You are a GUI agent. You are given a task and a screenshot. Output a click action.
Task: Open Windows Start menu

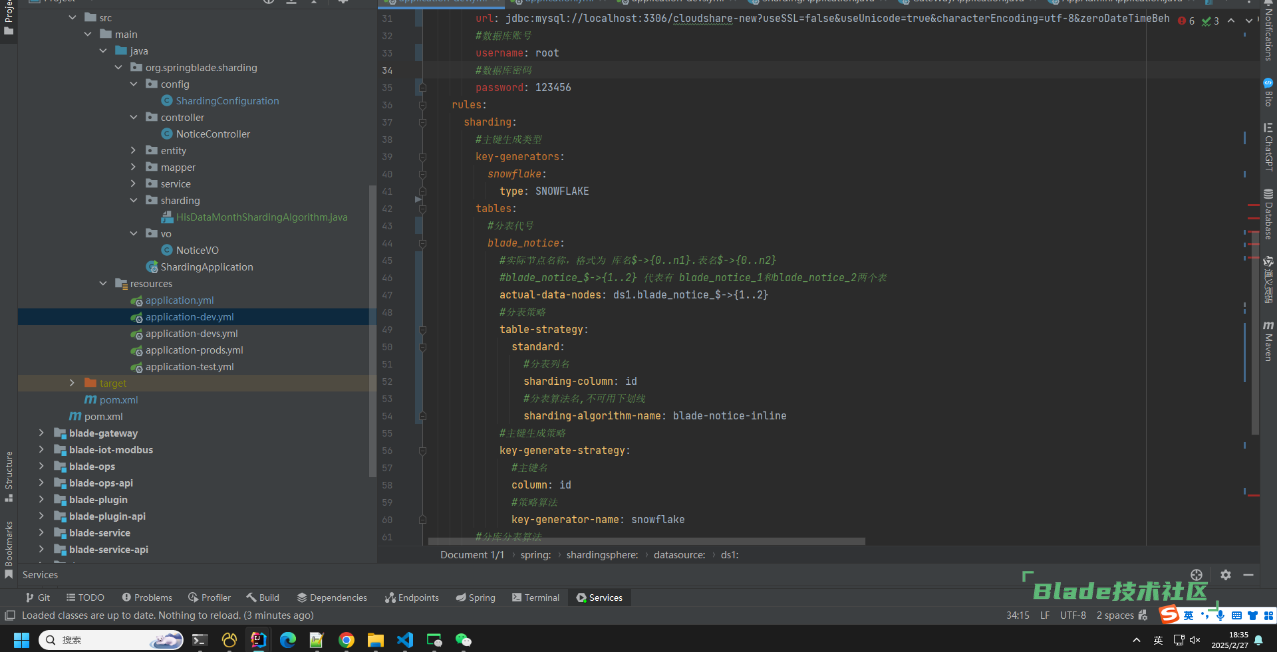pos(21,640)
